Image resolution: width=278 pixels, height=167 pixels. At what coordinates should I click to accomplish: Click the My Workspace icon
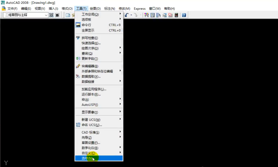(57, 15)
